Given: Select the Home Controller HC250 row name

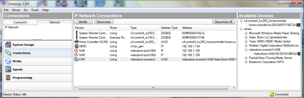Looking at the screenshot, I should (x=93, y=42).
